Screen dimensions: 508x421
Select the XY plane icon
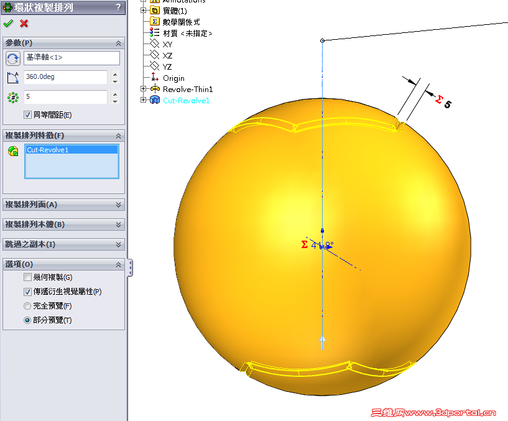pyautogui.click(x=155, y=44)
